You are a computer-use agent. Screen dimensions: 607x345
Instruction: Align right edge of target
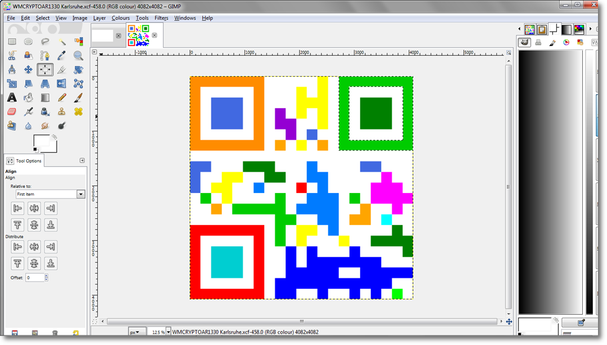(x=51, y=208)
